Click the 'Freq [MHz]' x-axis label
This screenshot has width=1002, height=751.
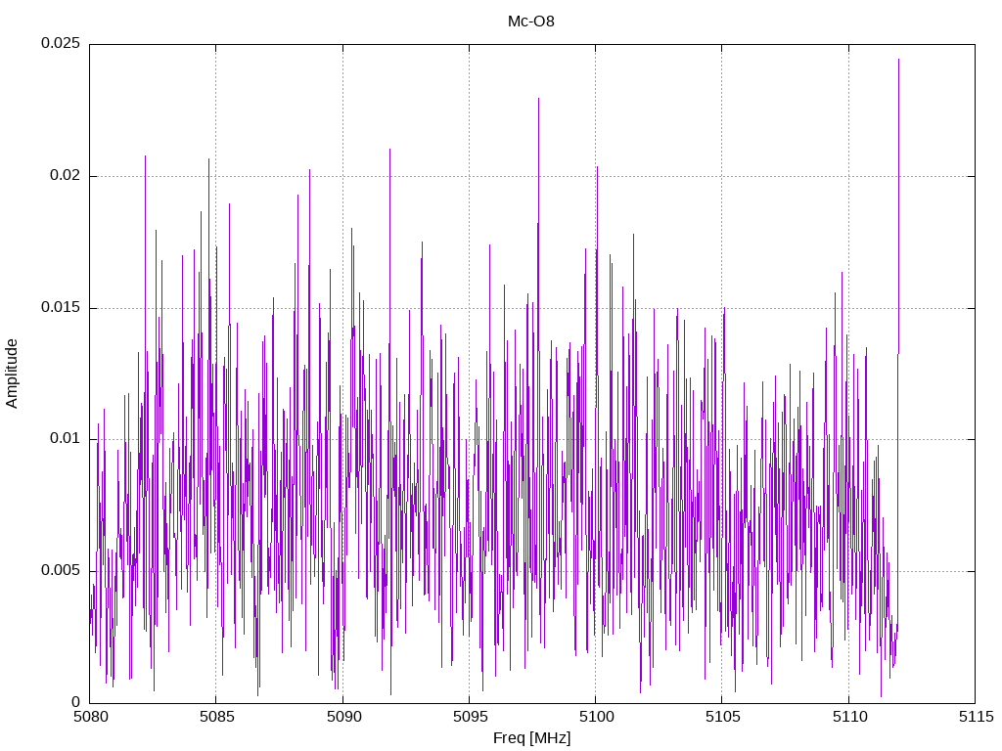pos(531,738)
